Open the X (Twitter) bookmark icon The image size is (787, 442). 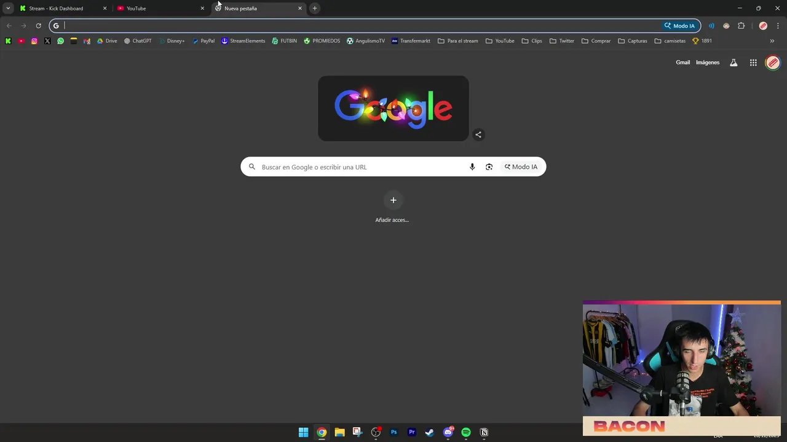pos(47,41)
